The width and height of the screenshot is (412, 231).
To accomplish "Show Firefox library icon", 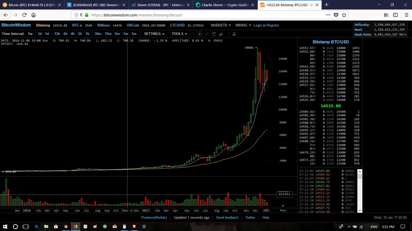I will (386, 15).
